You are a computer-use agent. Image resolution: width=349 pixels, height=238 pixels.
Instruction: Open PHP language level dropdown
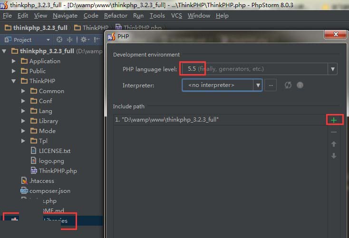332,69
